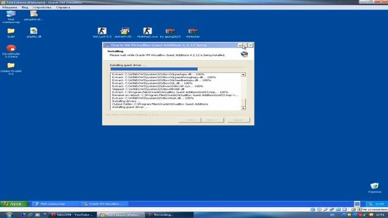Click the VirtualBox cube logo in setup header
The width and height of the screenshot is (388, 218).
pyautogui.click(x=244, y=54)
